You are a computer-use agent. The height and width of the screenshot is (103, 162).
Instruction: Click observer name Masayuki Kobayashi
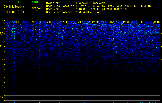(92, 3)
